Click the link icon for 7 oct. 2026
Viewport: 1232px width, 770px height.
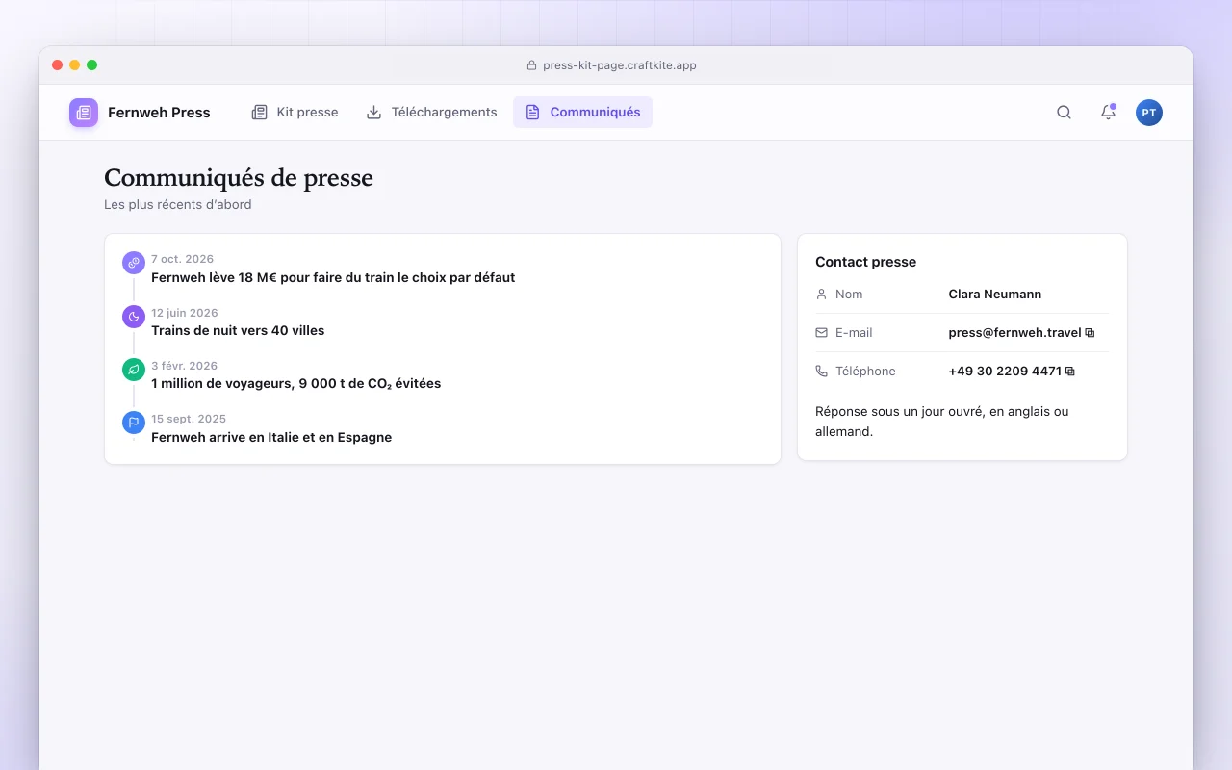[x=134, y=263]
